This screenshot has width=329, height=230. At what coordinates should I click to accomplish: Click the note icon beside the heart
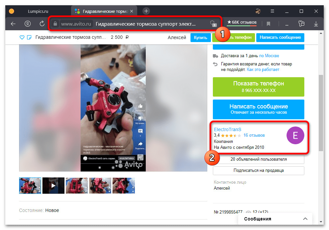[29, 37]
